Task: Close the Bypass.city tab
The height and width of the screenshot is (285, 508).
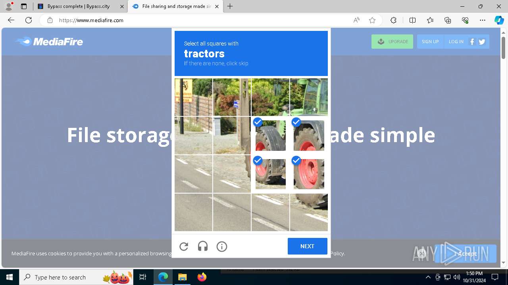Action: coord(122,6)
